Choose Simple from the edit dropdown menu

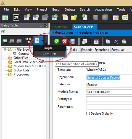pyautogui.click(x=47, y=48)
